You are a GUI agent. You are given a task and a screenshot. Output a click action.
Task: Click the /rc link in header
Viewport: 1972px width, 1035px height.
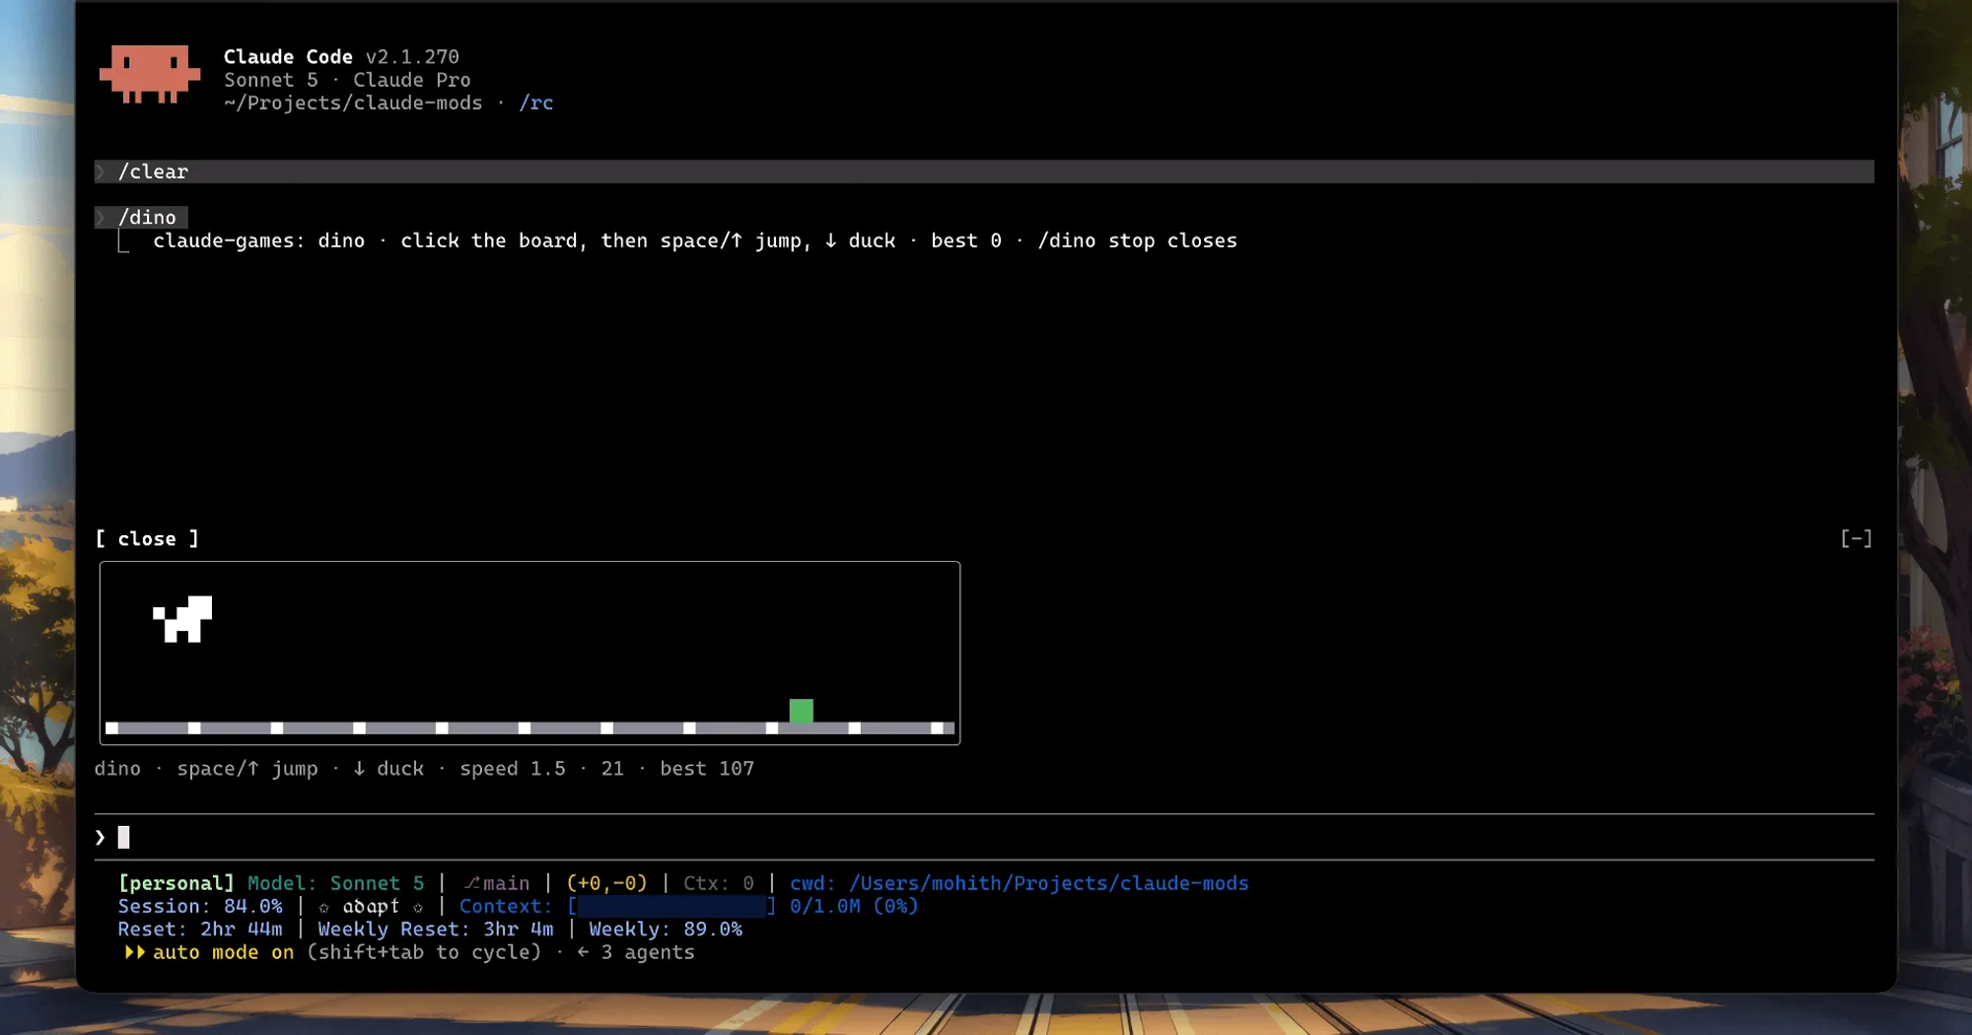pyautogui.click(x=536, y=103)
